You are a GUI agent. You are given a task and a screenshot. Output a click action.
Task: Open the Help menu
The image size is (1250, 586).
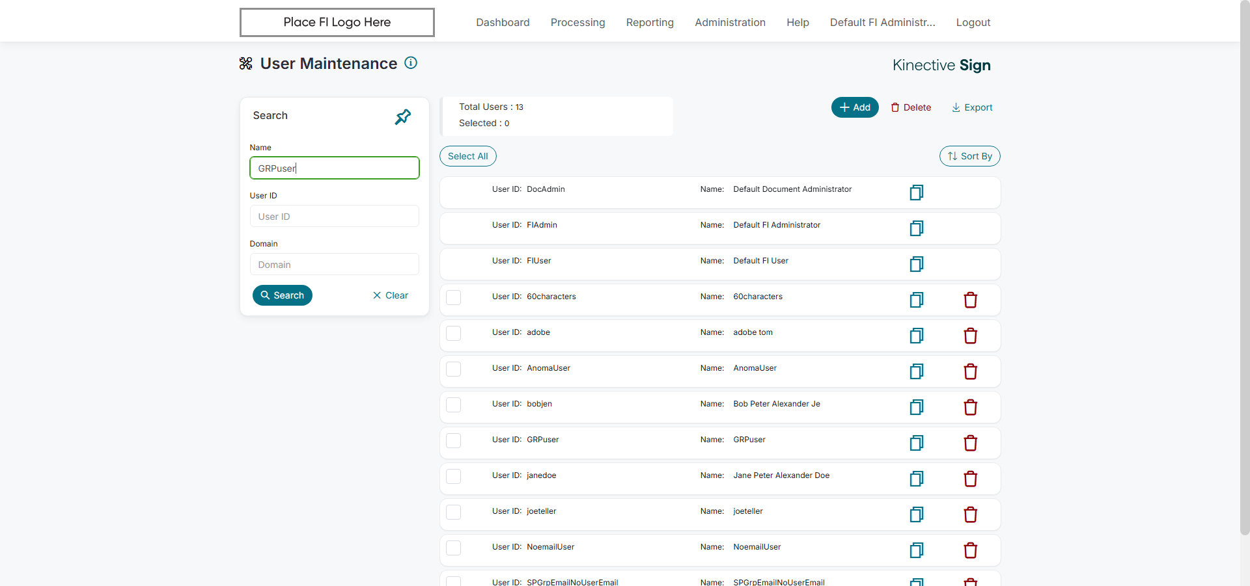coord(798,22)
